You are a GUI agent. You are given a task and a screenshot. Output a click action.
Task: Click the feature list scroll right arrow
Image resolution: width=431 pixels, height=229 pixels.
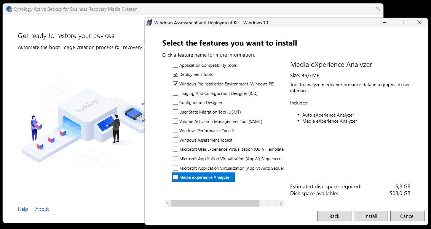pyautogui.click(x=281, y=203)
